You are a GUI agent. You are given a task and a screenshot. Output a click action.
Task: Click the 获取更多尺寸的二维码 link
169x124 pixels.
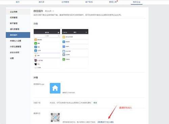pyautogui.click(x=105, y=122)
